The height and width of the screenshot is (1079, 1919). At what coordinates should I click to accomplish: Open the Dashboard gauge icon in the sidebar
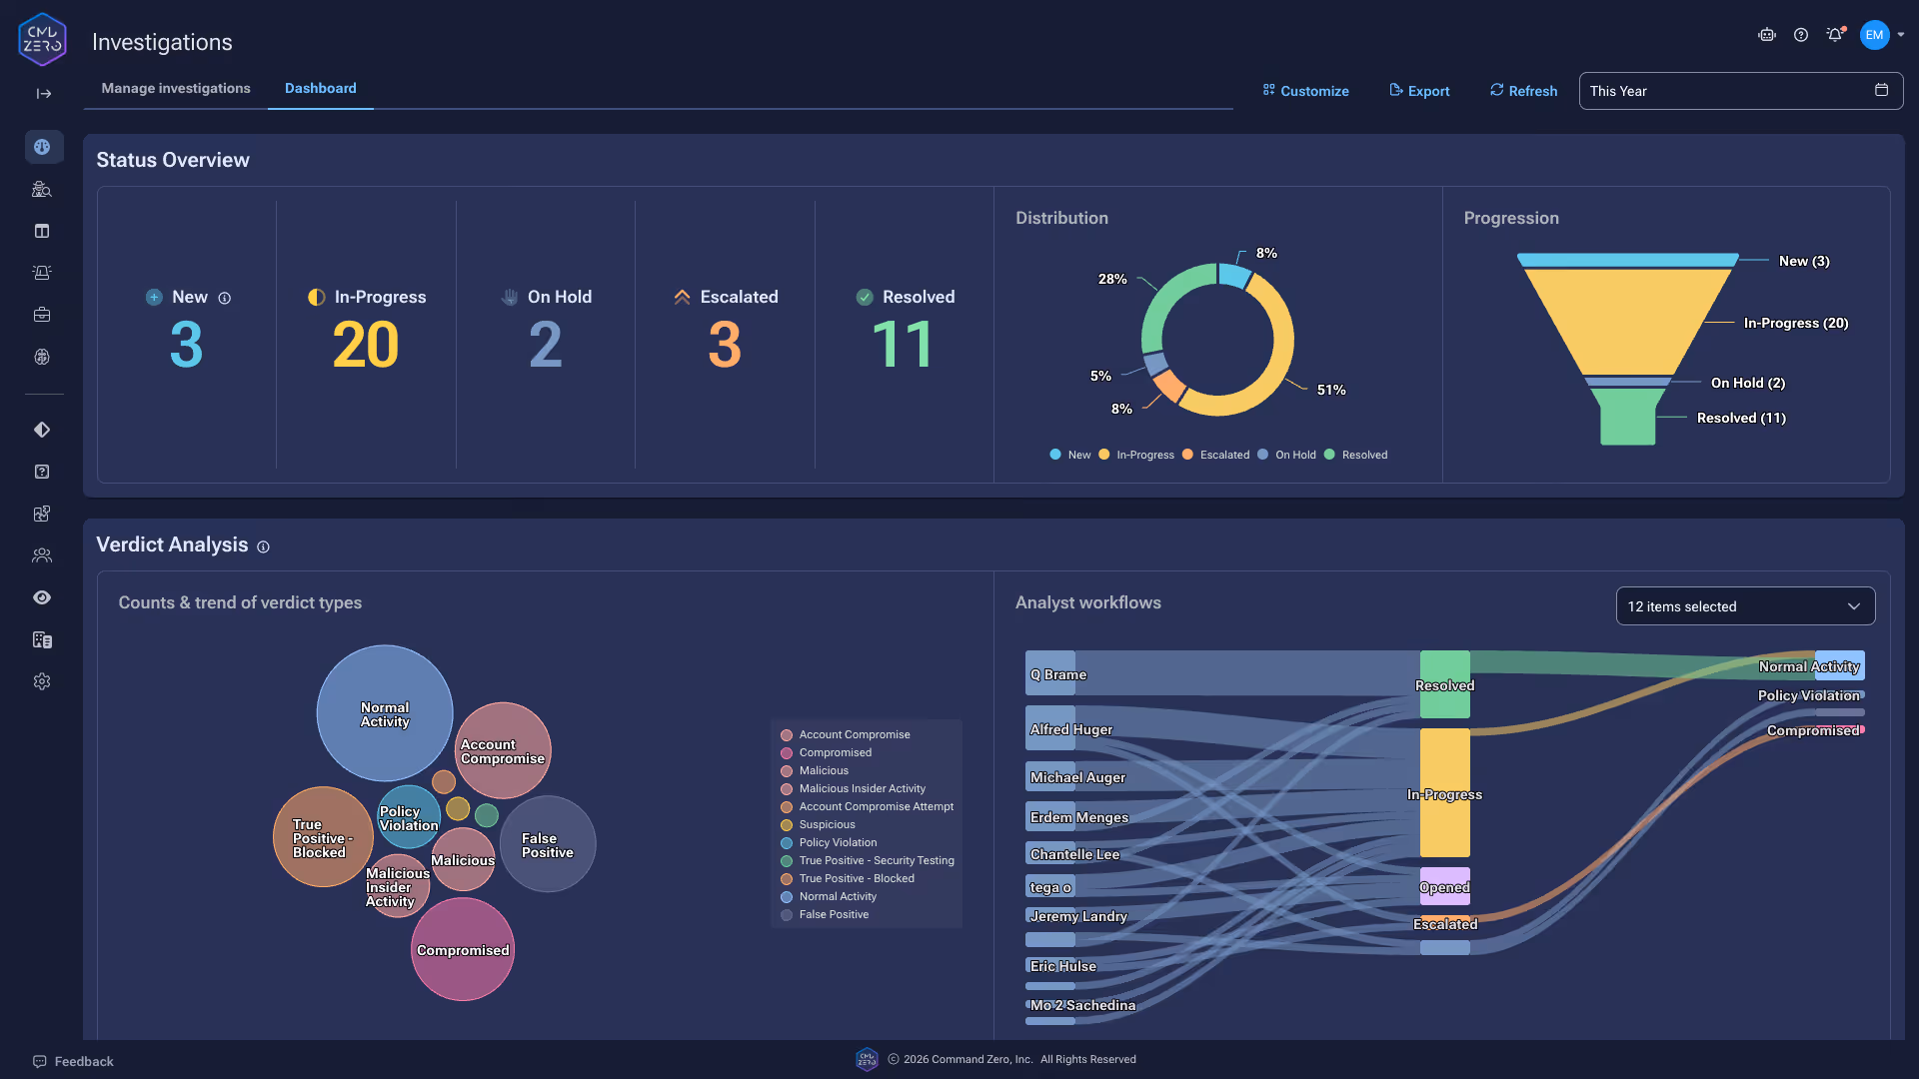tap(42, 146)
